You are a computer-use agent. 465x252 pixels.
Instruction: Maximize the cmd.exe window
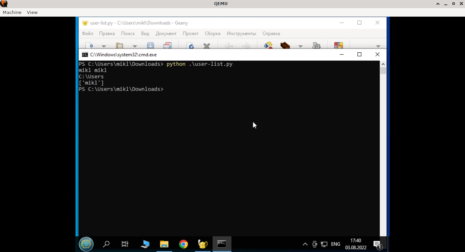pos(359,54)
